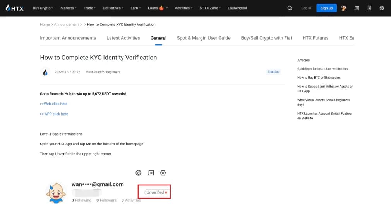
Task: Switch to Latest Activities tab
Action: click(123, 38)
